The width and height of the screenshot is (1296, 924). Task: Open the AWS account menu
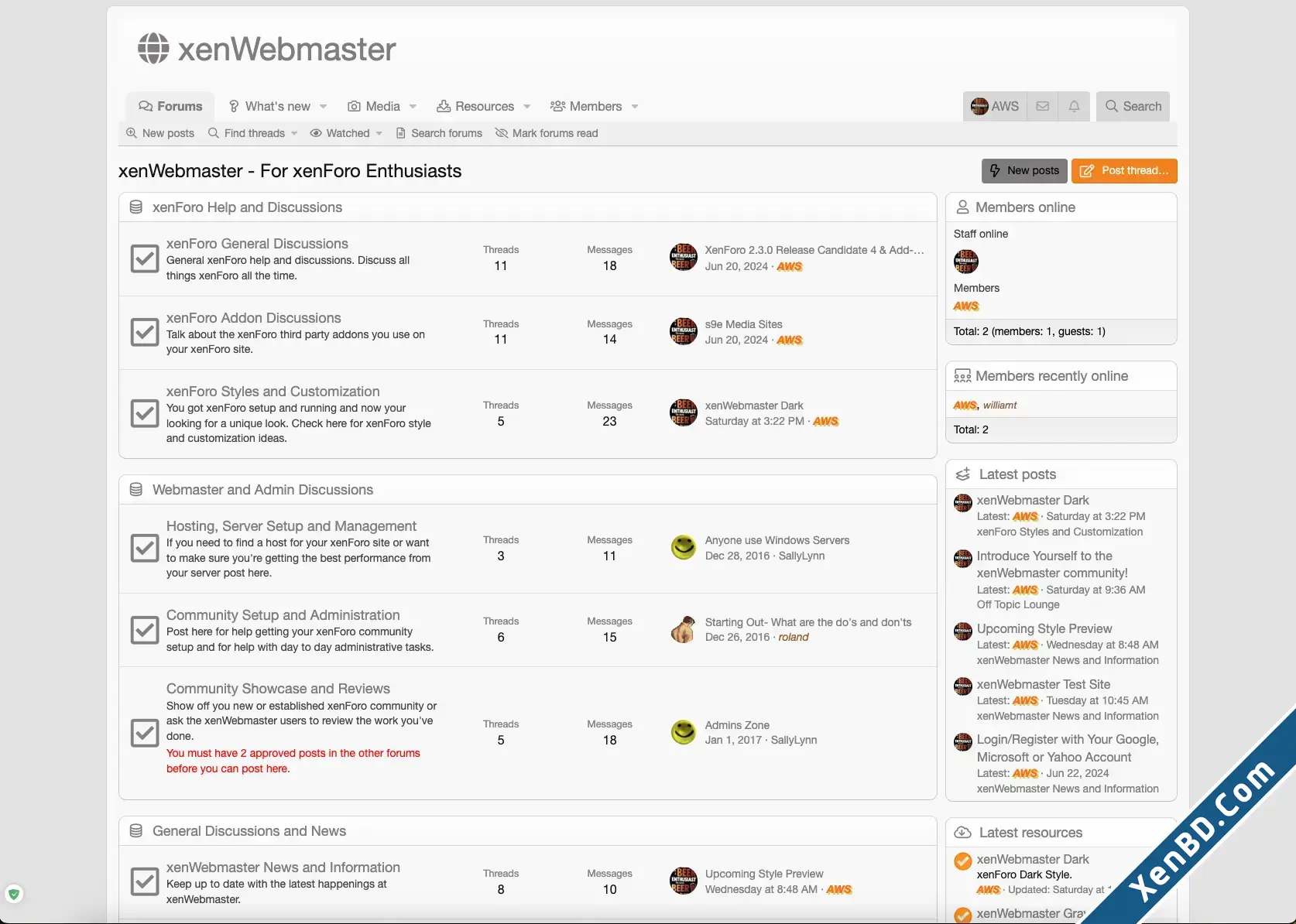[996, 106]
